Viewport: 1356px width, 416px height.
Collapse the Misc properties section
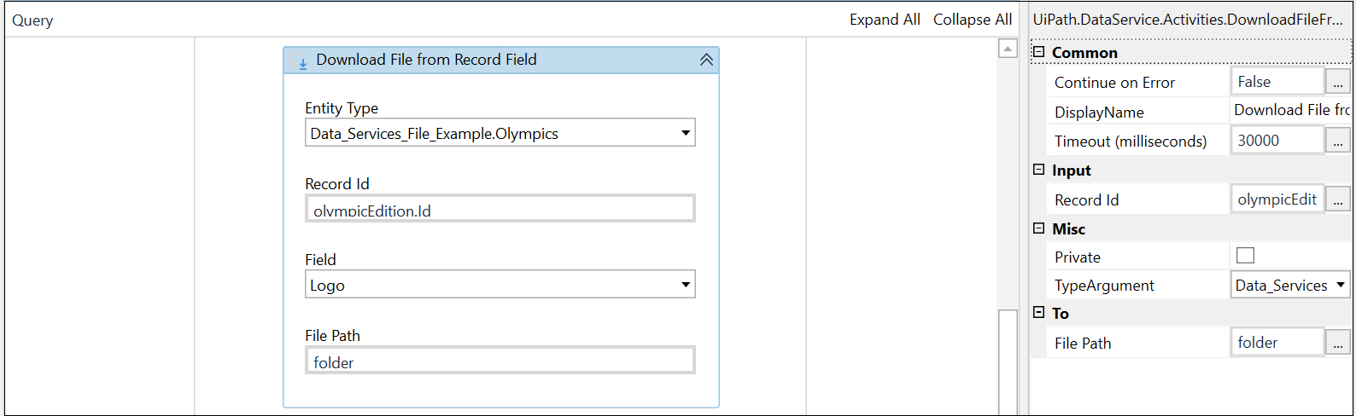click(x=1039, y=228)
